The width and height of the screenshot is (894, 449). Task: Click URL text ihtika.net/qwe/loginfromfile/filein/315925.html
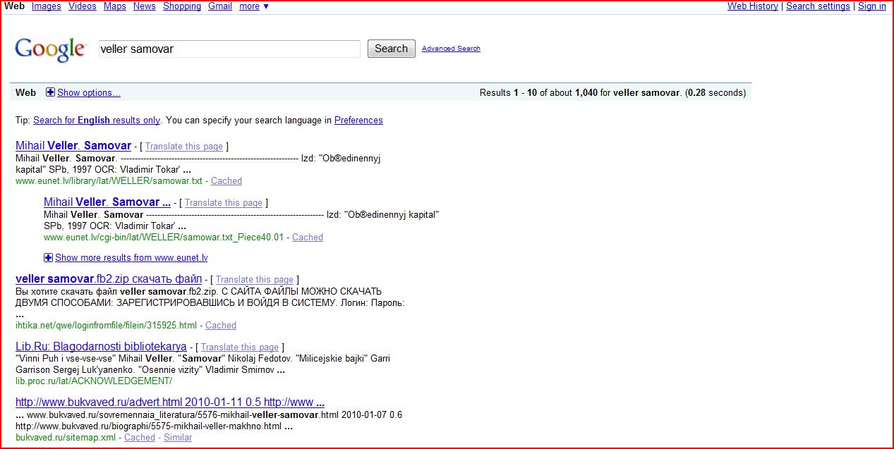[x=107, y=326]
